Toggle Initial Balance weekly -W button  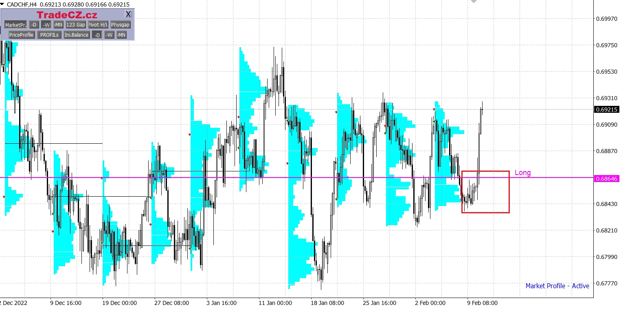pyautogui.click(x=109, y=35)
